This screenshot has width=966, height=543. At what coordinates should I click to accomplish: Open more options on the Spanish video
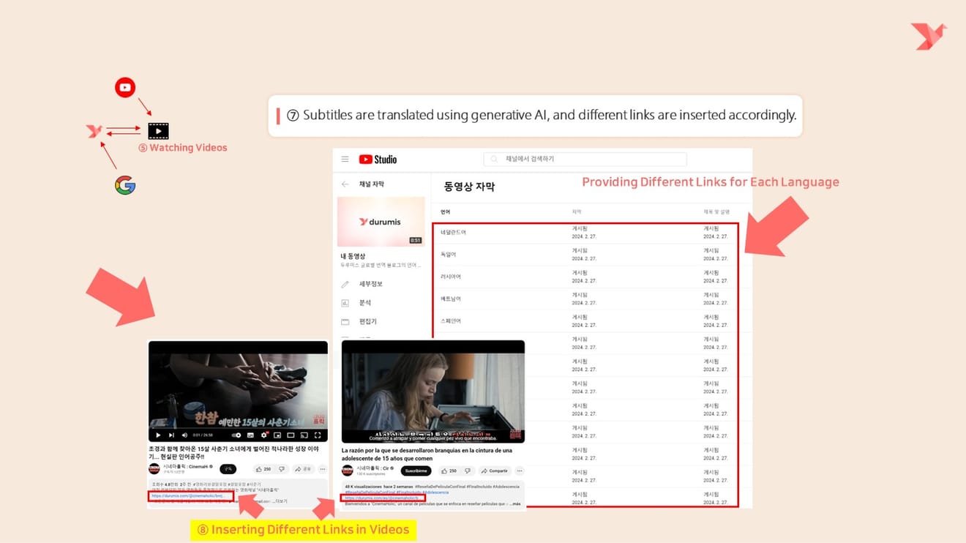[520, 471]
